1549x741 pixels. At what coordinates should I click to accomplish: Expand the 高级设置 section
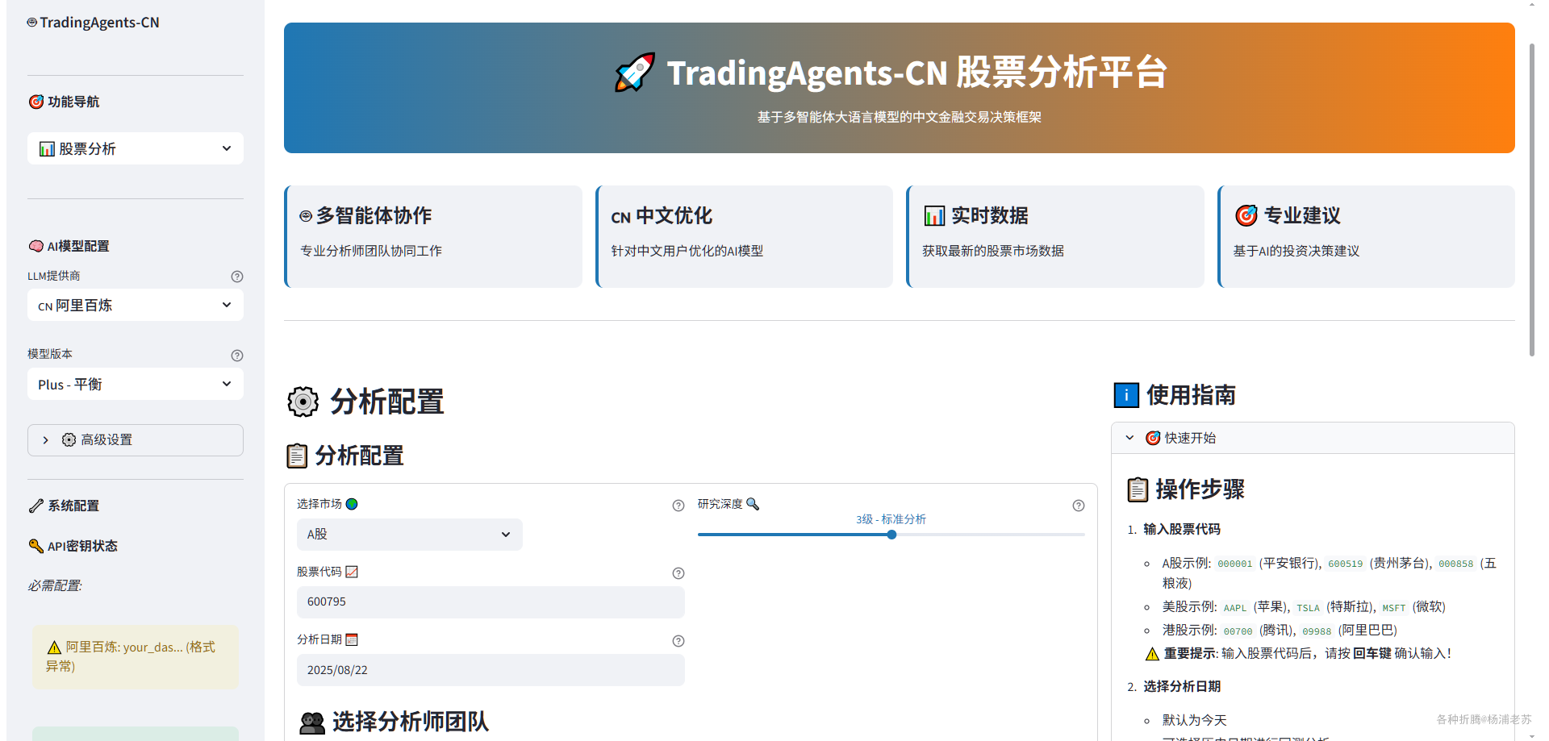click(x=136, y=440)
